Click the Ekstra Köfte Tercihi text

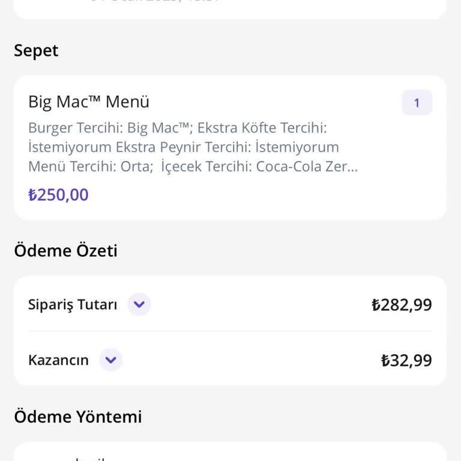262,128
